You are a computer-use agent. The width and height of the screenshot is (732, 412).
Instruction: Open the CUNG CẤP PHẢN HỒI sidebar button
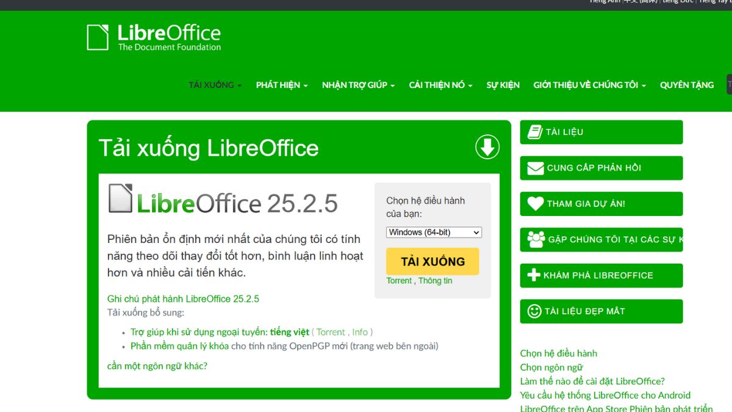[x=601, y=168]
